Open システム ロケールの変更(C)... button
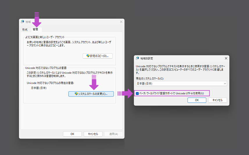This screenshot has width=249, height=155. 91,94
